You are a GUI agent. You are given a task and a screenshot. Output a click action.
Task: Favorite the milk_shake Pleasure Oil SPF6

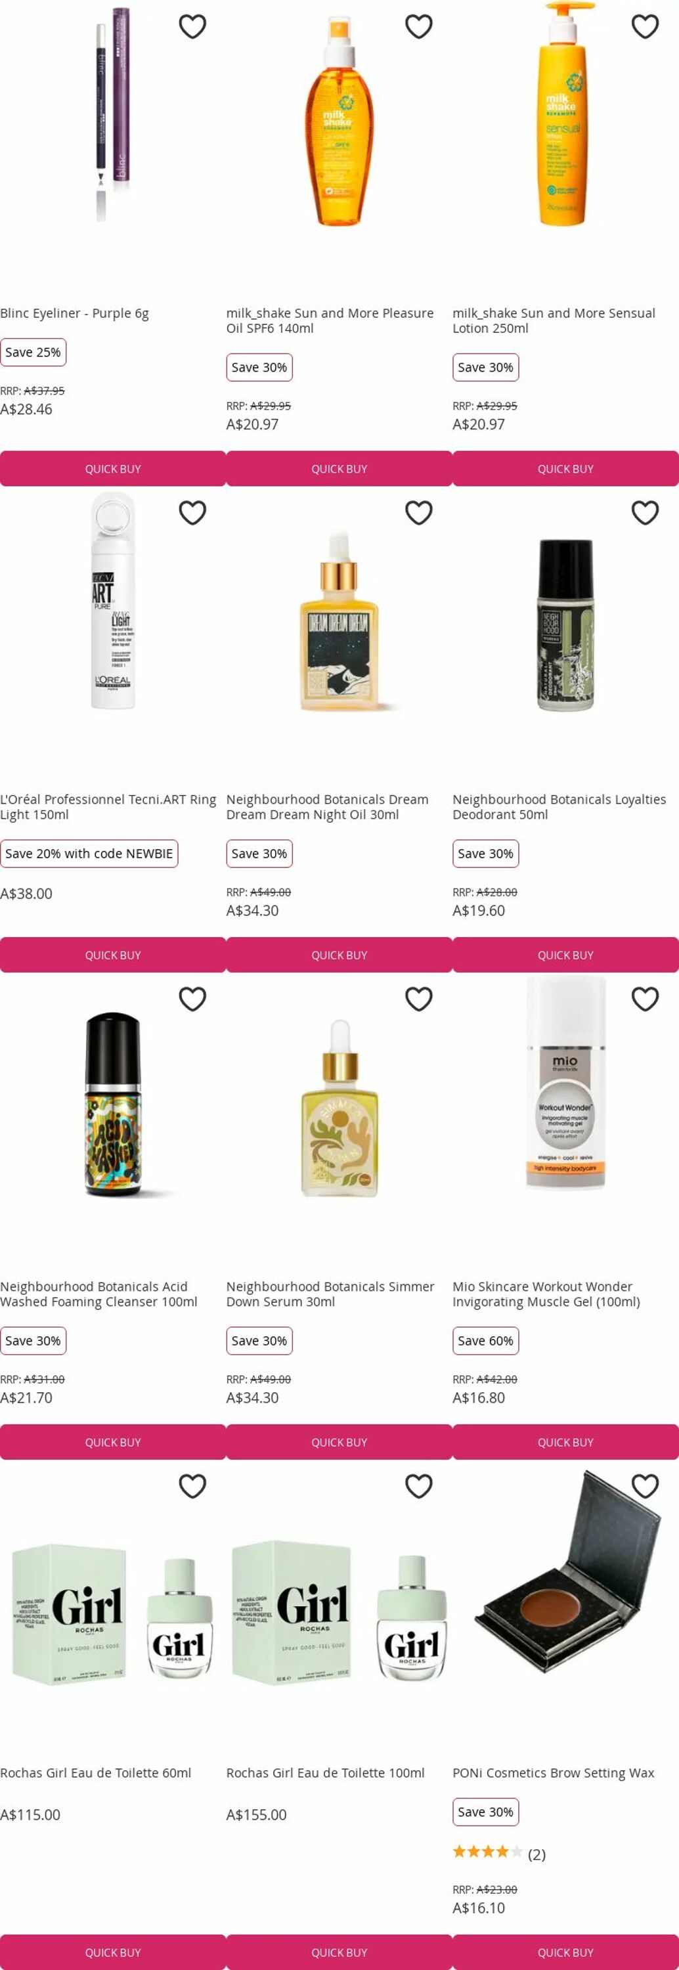click(x=419, y=27)
